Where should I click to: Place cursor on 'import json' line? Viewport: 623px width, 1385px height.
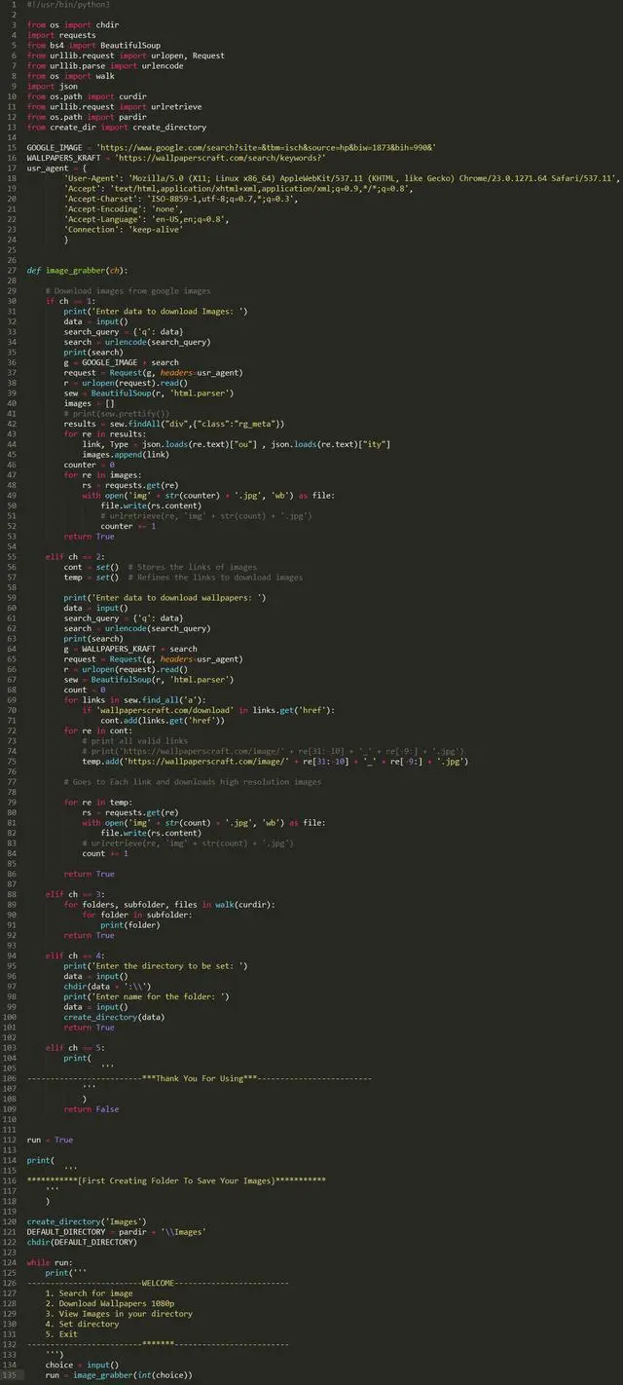click(53, 86)
